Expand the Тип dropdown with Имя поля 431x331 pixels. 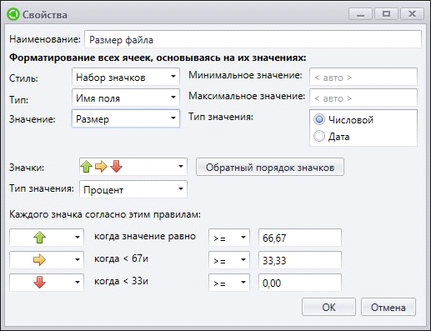click(126, 98)
